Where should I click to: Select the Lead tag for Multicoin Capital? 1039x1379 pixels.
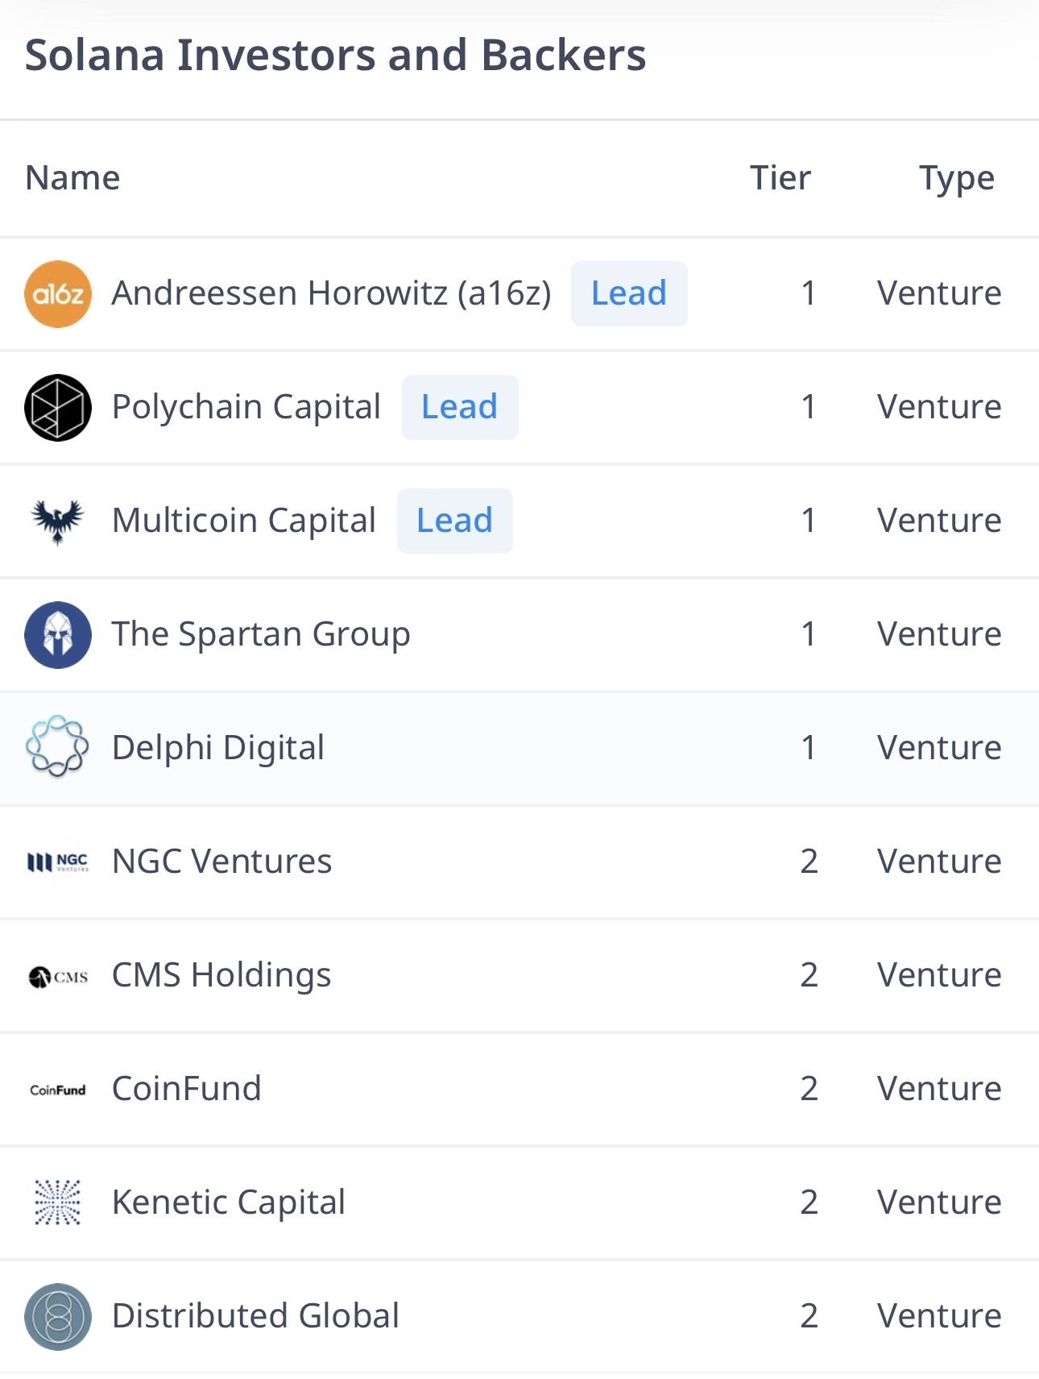[x=455, y=521]
